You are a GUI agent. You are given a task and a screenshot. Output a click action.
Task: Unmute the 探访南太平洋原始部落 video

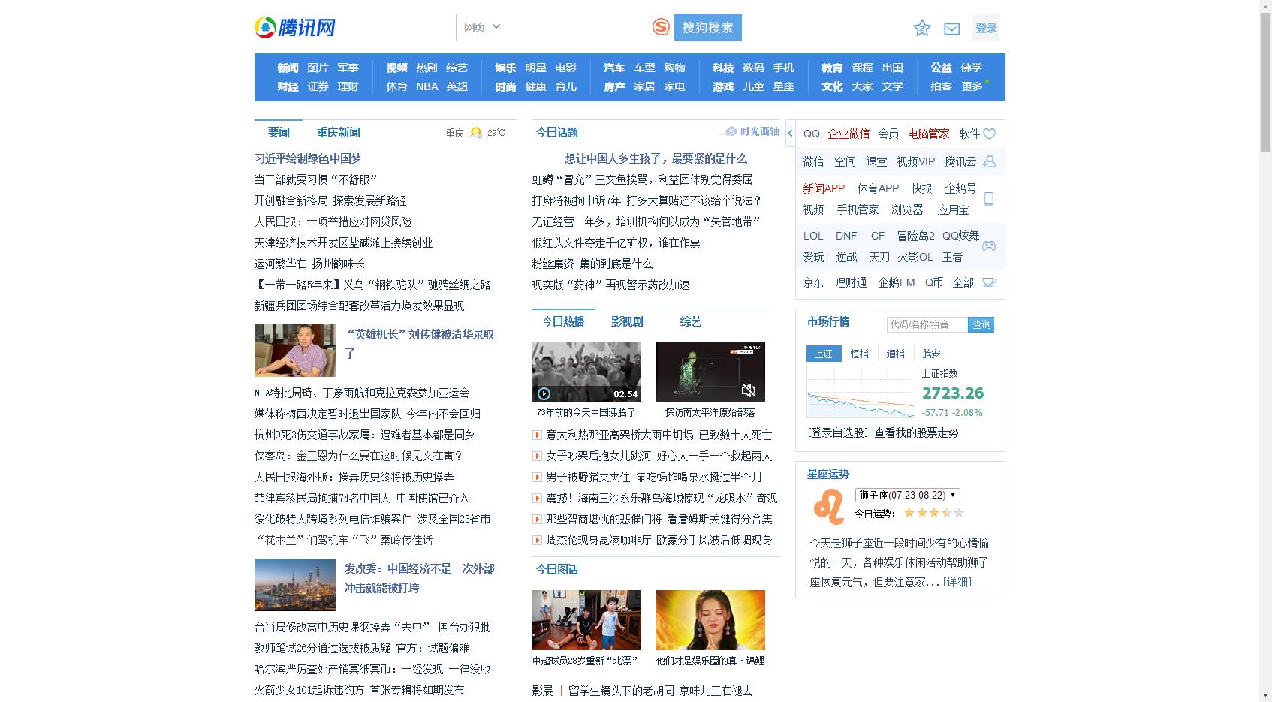pyautogui.click(x=749, y=390)
